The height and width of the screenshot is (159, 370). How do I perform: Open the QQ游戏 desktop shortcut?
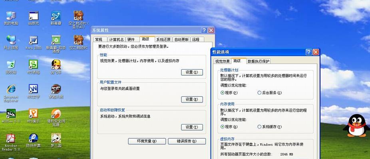(x=33, y=18)
